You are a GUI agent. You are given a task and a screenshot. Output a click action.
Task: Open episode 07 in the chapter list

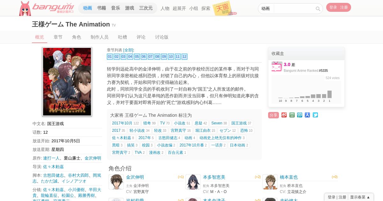click(x=151, y=56)
